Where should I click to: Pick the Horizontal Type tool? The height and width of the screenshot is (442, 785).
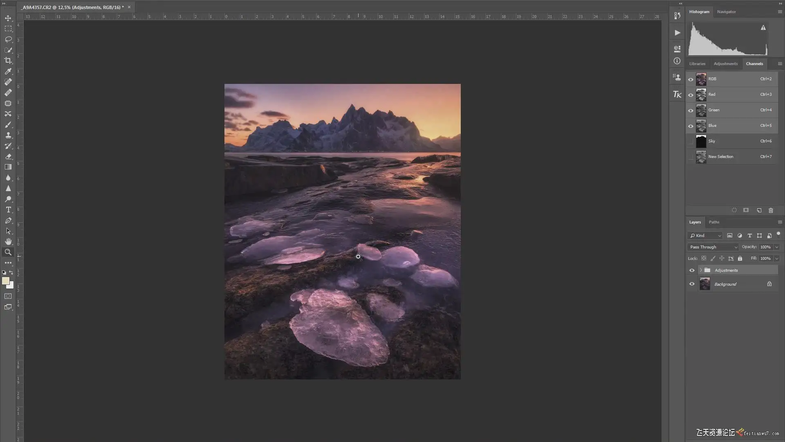coord(8,210)
